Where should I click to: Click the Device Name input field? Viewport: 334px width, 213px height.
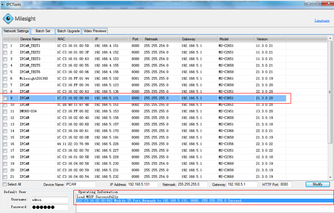[x=80, y=184]
